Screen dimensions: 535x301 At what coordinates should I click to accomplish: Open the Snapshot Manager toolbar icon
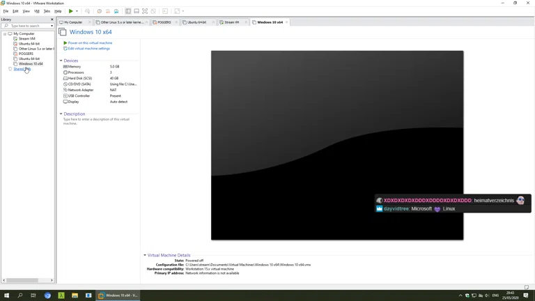pos(116,11)
